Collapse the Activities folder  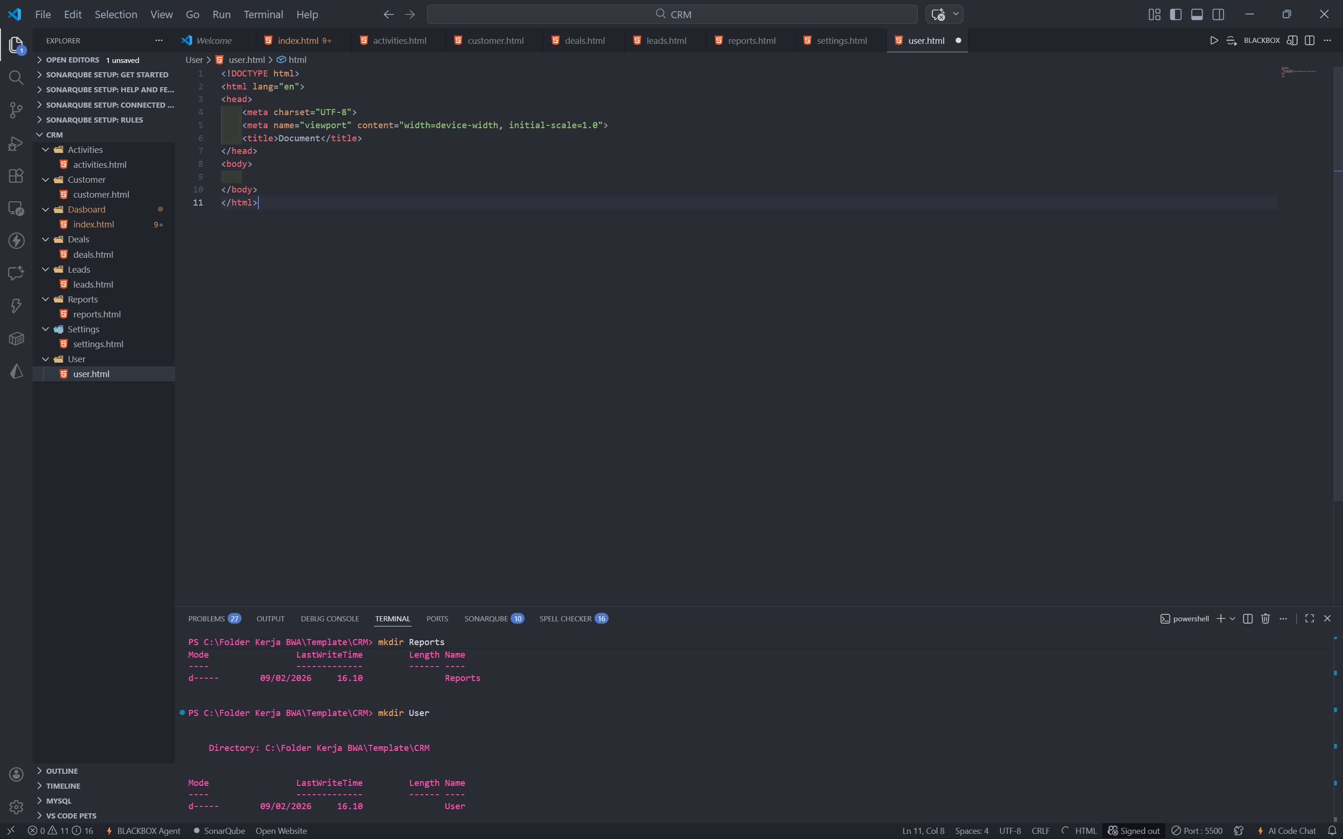coord(46,150)
